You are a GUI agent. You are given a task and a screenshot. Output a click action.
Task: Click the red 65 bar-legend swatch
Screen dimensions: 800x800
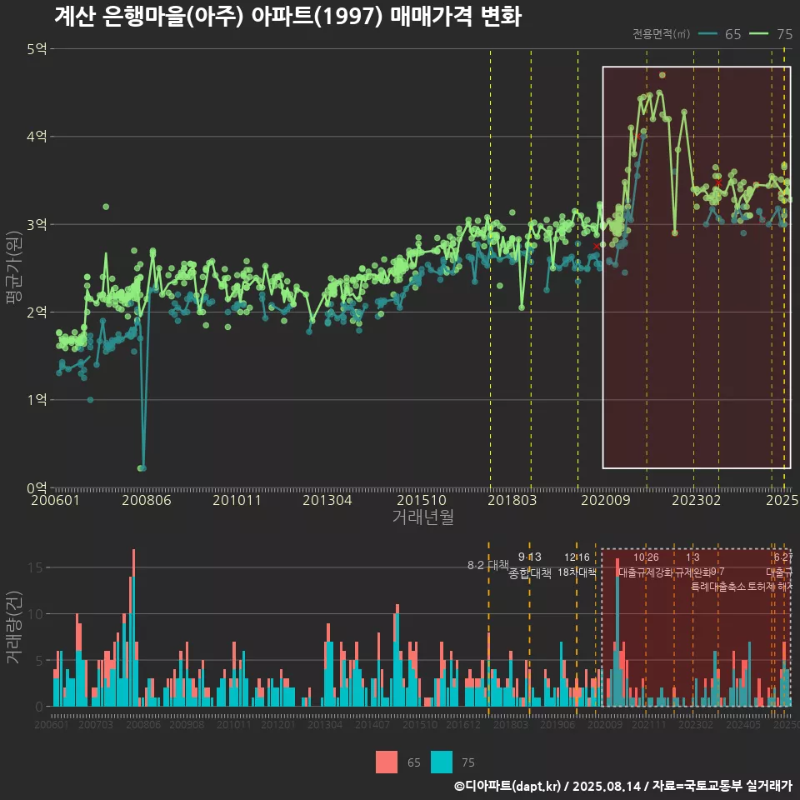point(386,762)
